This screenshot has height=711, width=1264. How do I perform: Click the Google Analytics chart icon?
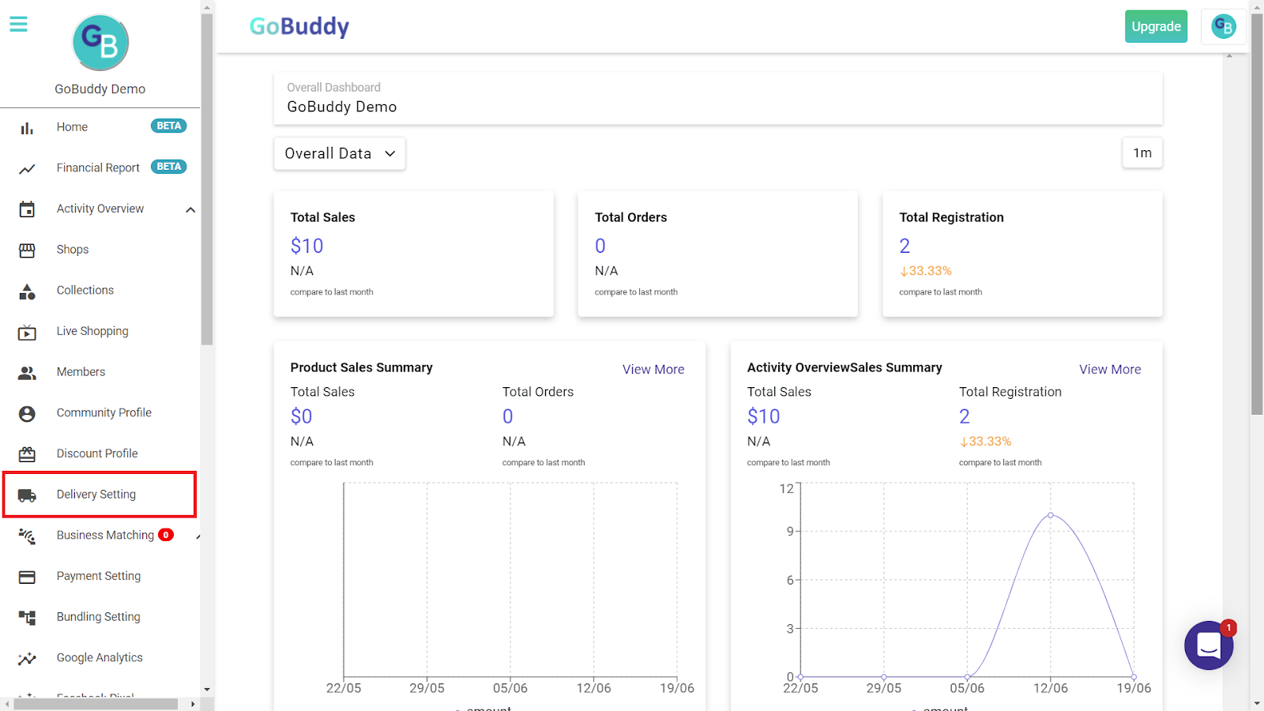click(27, 659)
